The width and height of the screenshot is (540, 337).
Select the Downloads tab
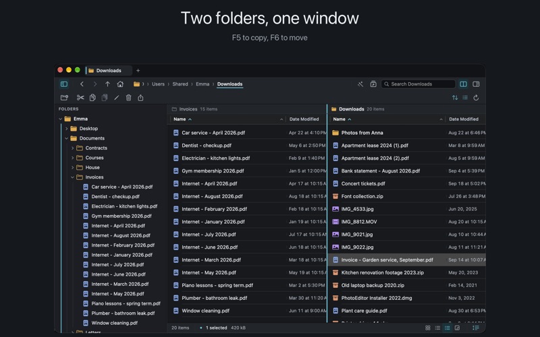coord(109,71)
